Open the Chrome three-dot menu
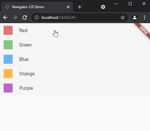This screenshot has height=131, width=150. [144, 18]
